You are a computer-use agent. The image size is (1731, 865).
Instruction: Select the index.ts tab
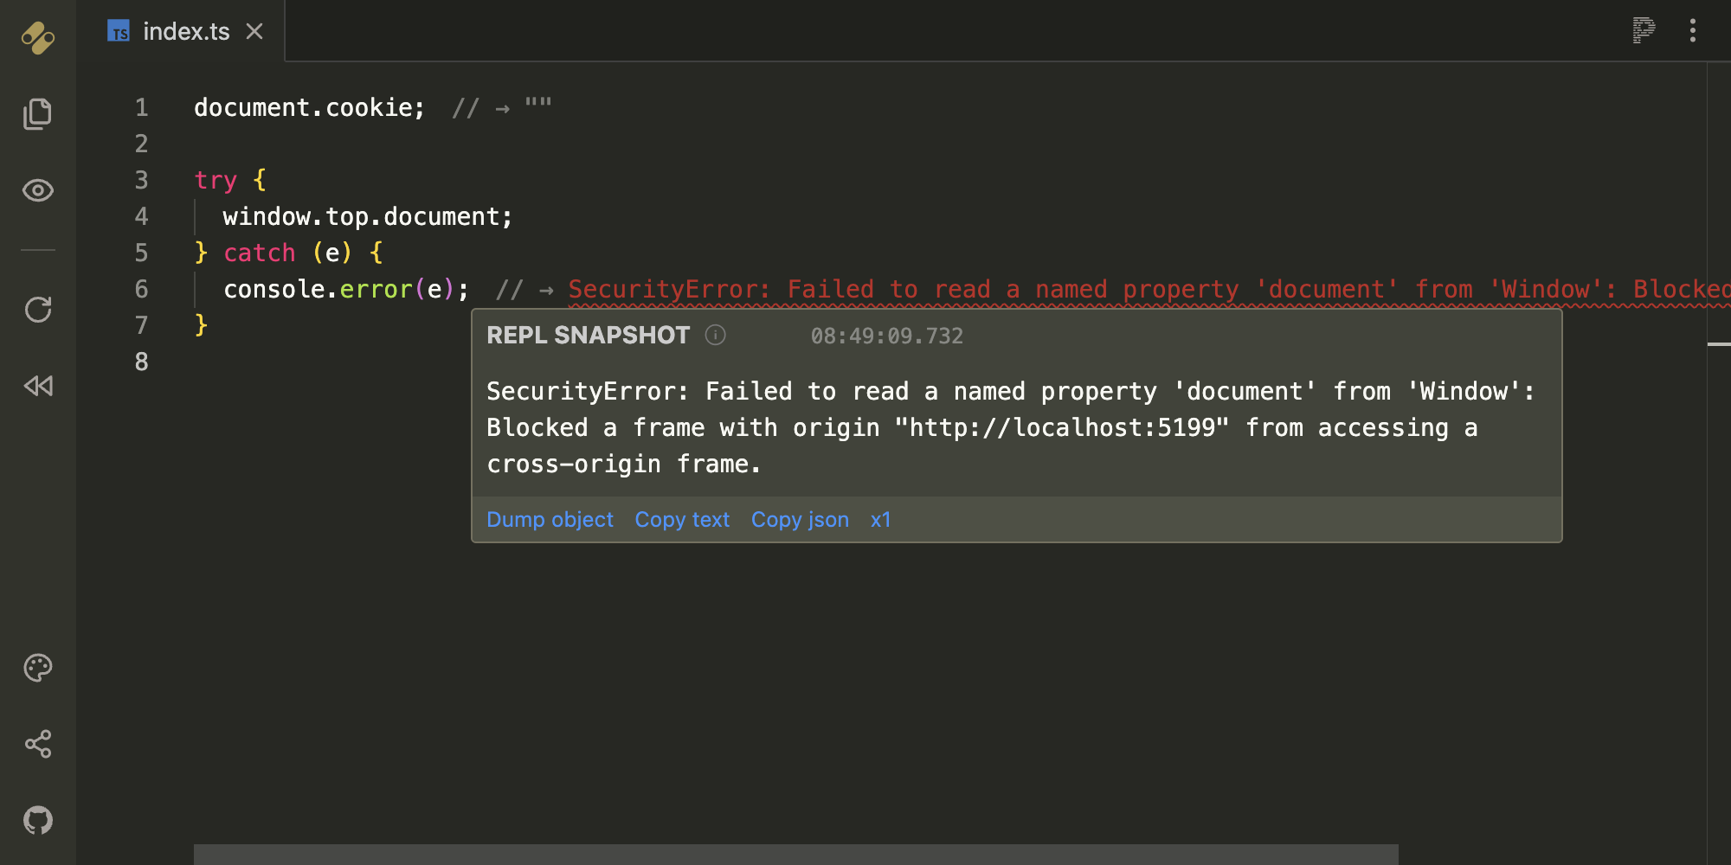(x=185, y=32)
